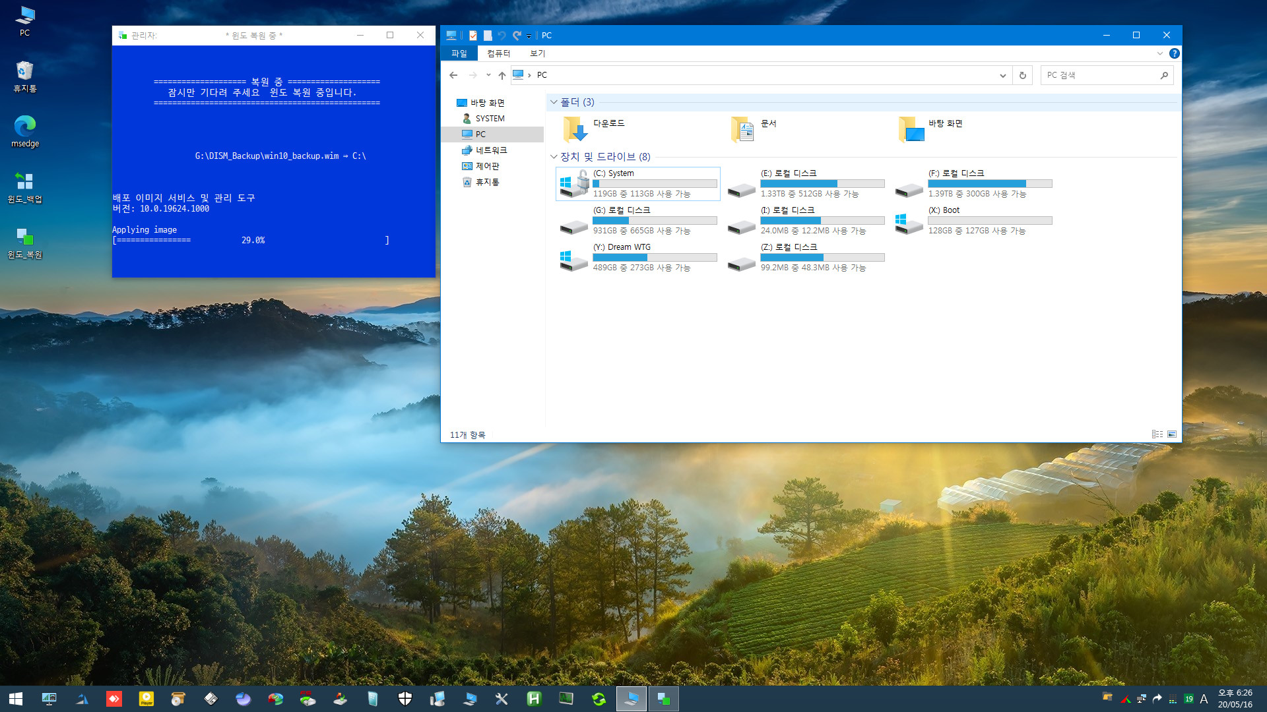Switch to details view in status bar

coord(1157,434)
